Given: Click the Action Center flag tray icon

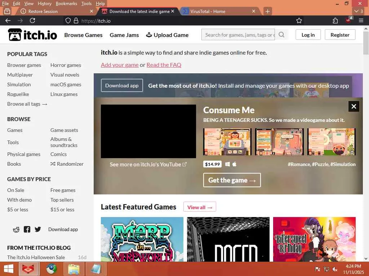Looking at the screenshot, I should pos(317,269).
